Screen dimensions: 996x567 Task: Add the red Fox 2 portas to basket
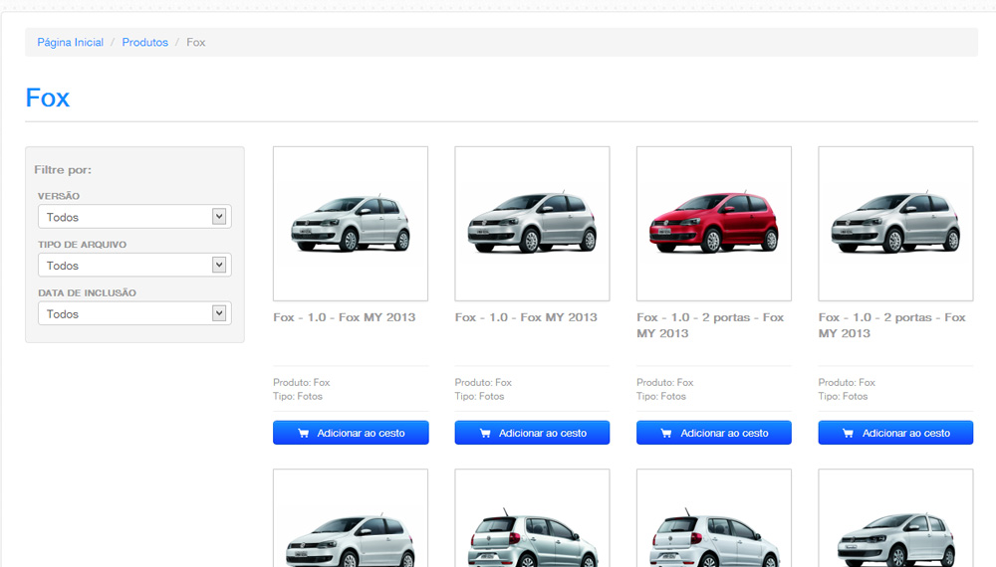(x=714, y=433)
